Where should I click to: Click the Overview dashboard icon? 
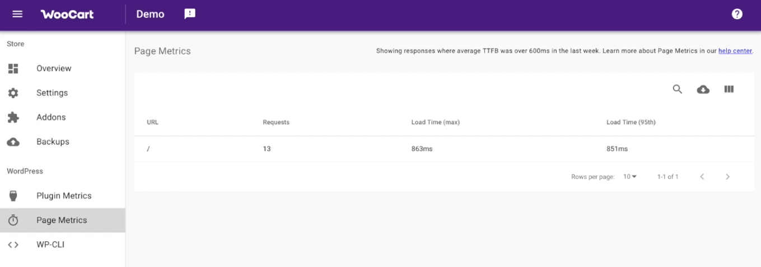click(13, 68)
